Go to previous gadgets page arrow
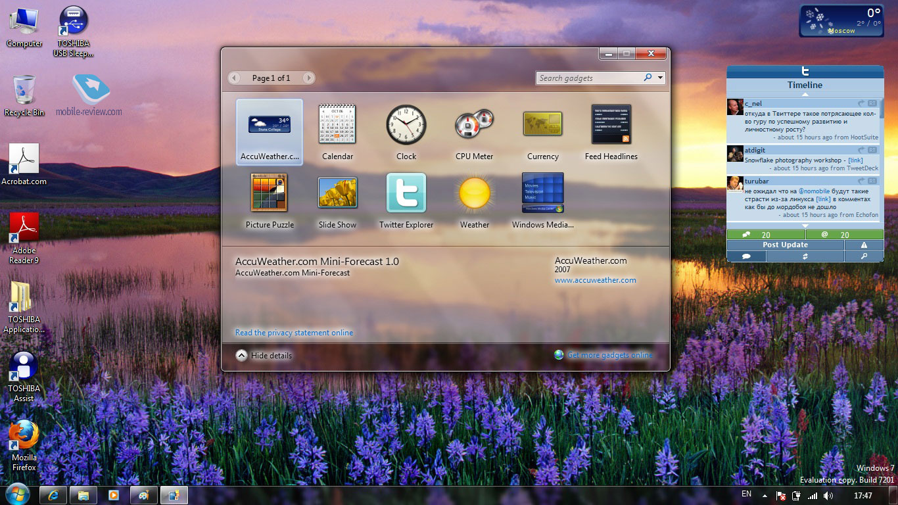 coord(234,78)
